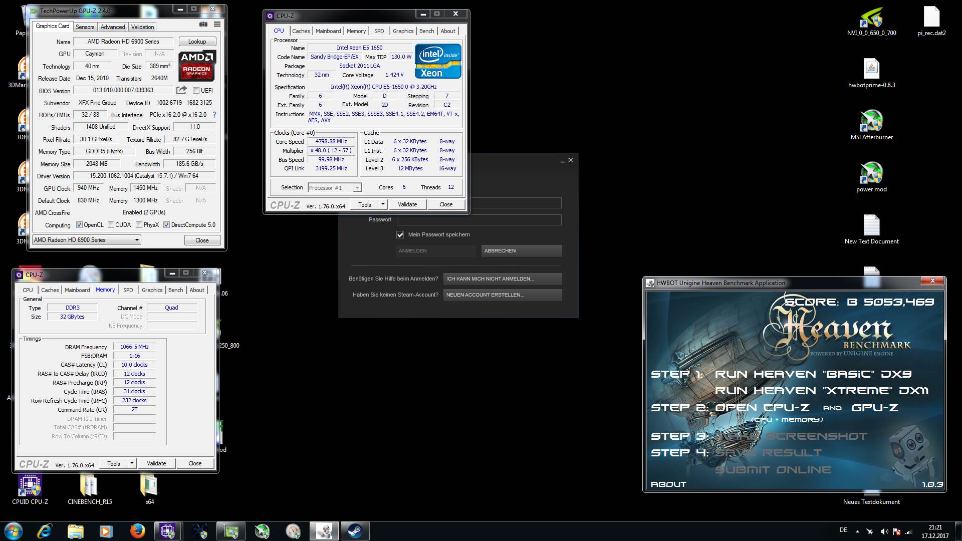Click Run Heaven "Basic" DX9
Viewport: 962px width, 541px height.
[x=813, y=374]
